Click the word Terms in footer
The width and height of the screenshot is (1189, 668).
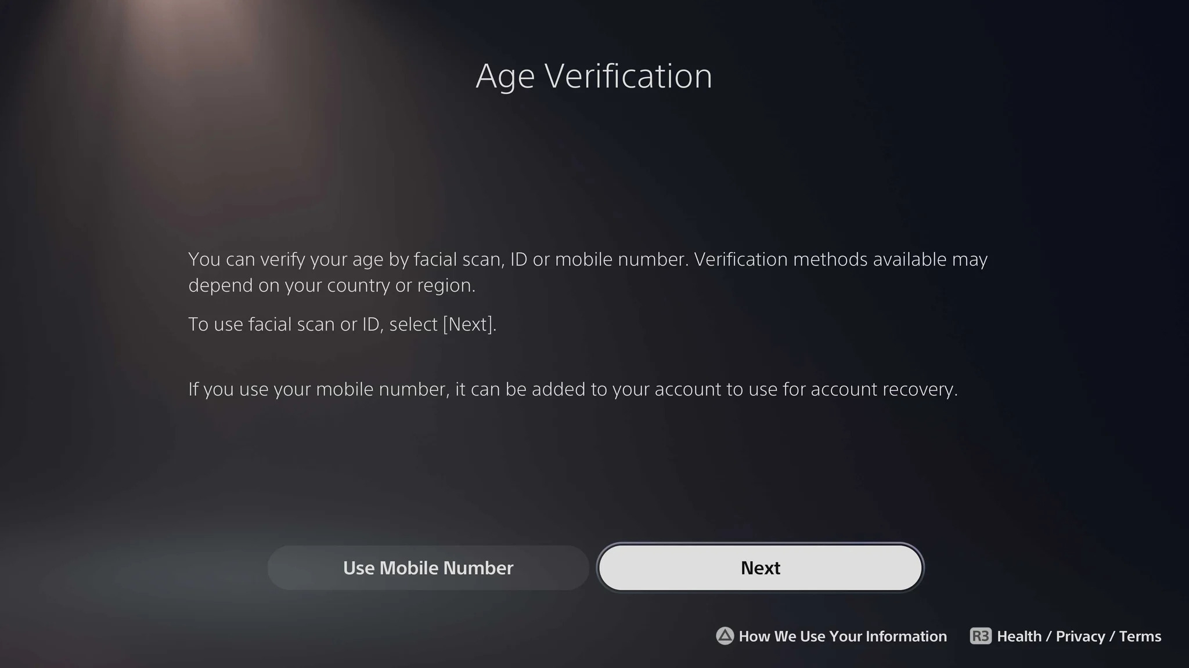click(x=1140, y=636)
